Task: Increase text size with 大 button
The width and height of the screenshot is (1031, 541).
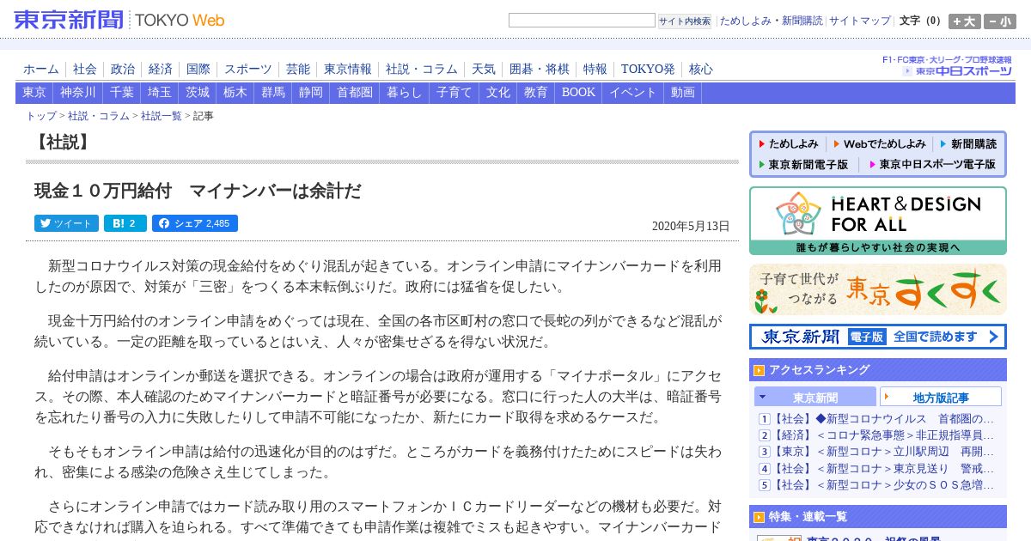Action: 965,21
